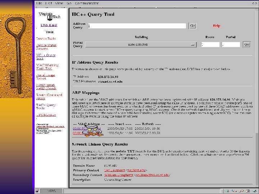
Task: Click the page vertical scrollbar thumb
Action: point(257,159)
